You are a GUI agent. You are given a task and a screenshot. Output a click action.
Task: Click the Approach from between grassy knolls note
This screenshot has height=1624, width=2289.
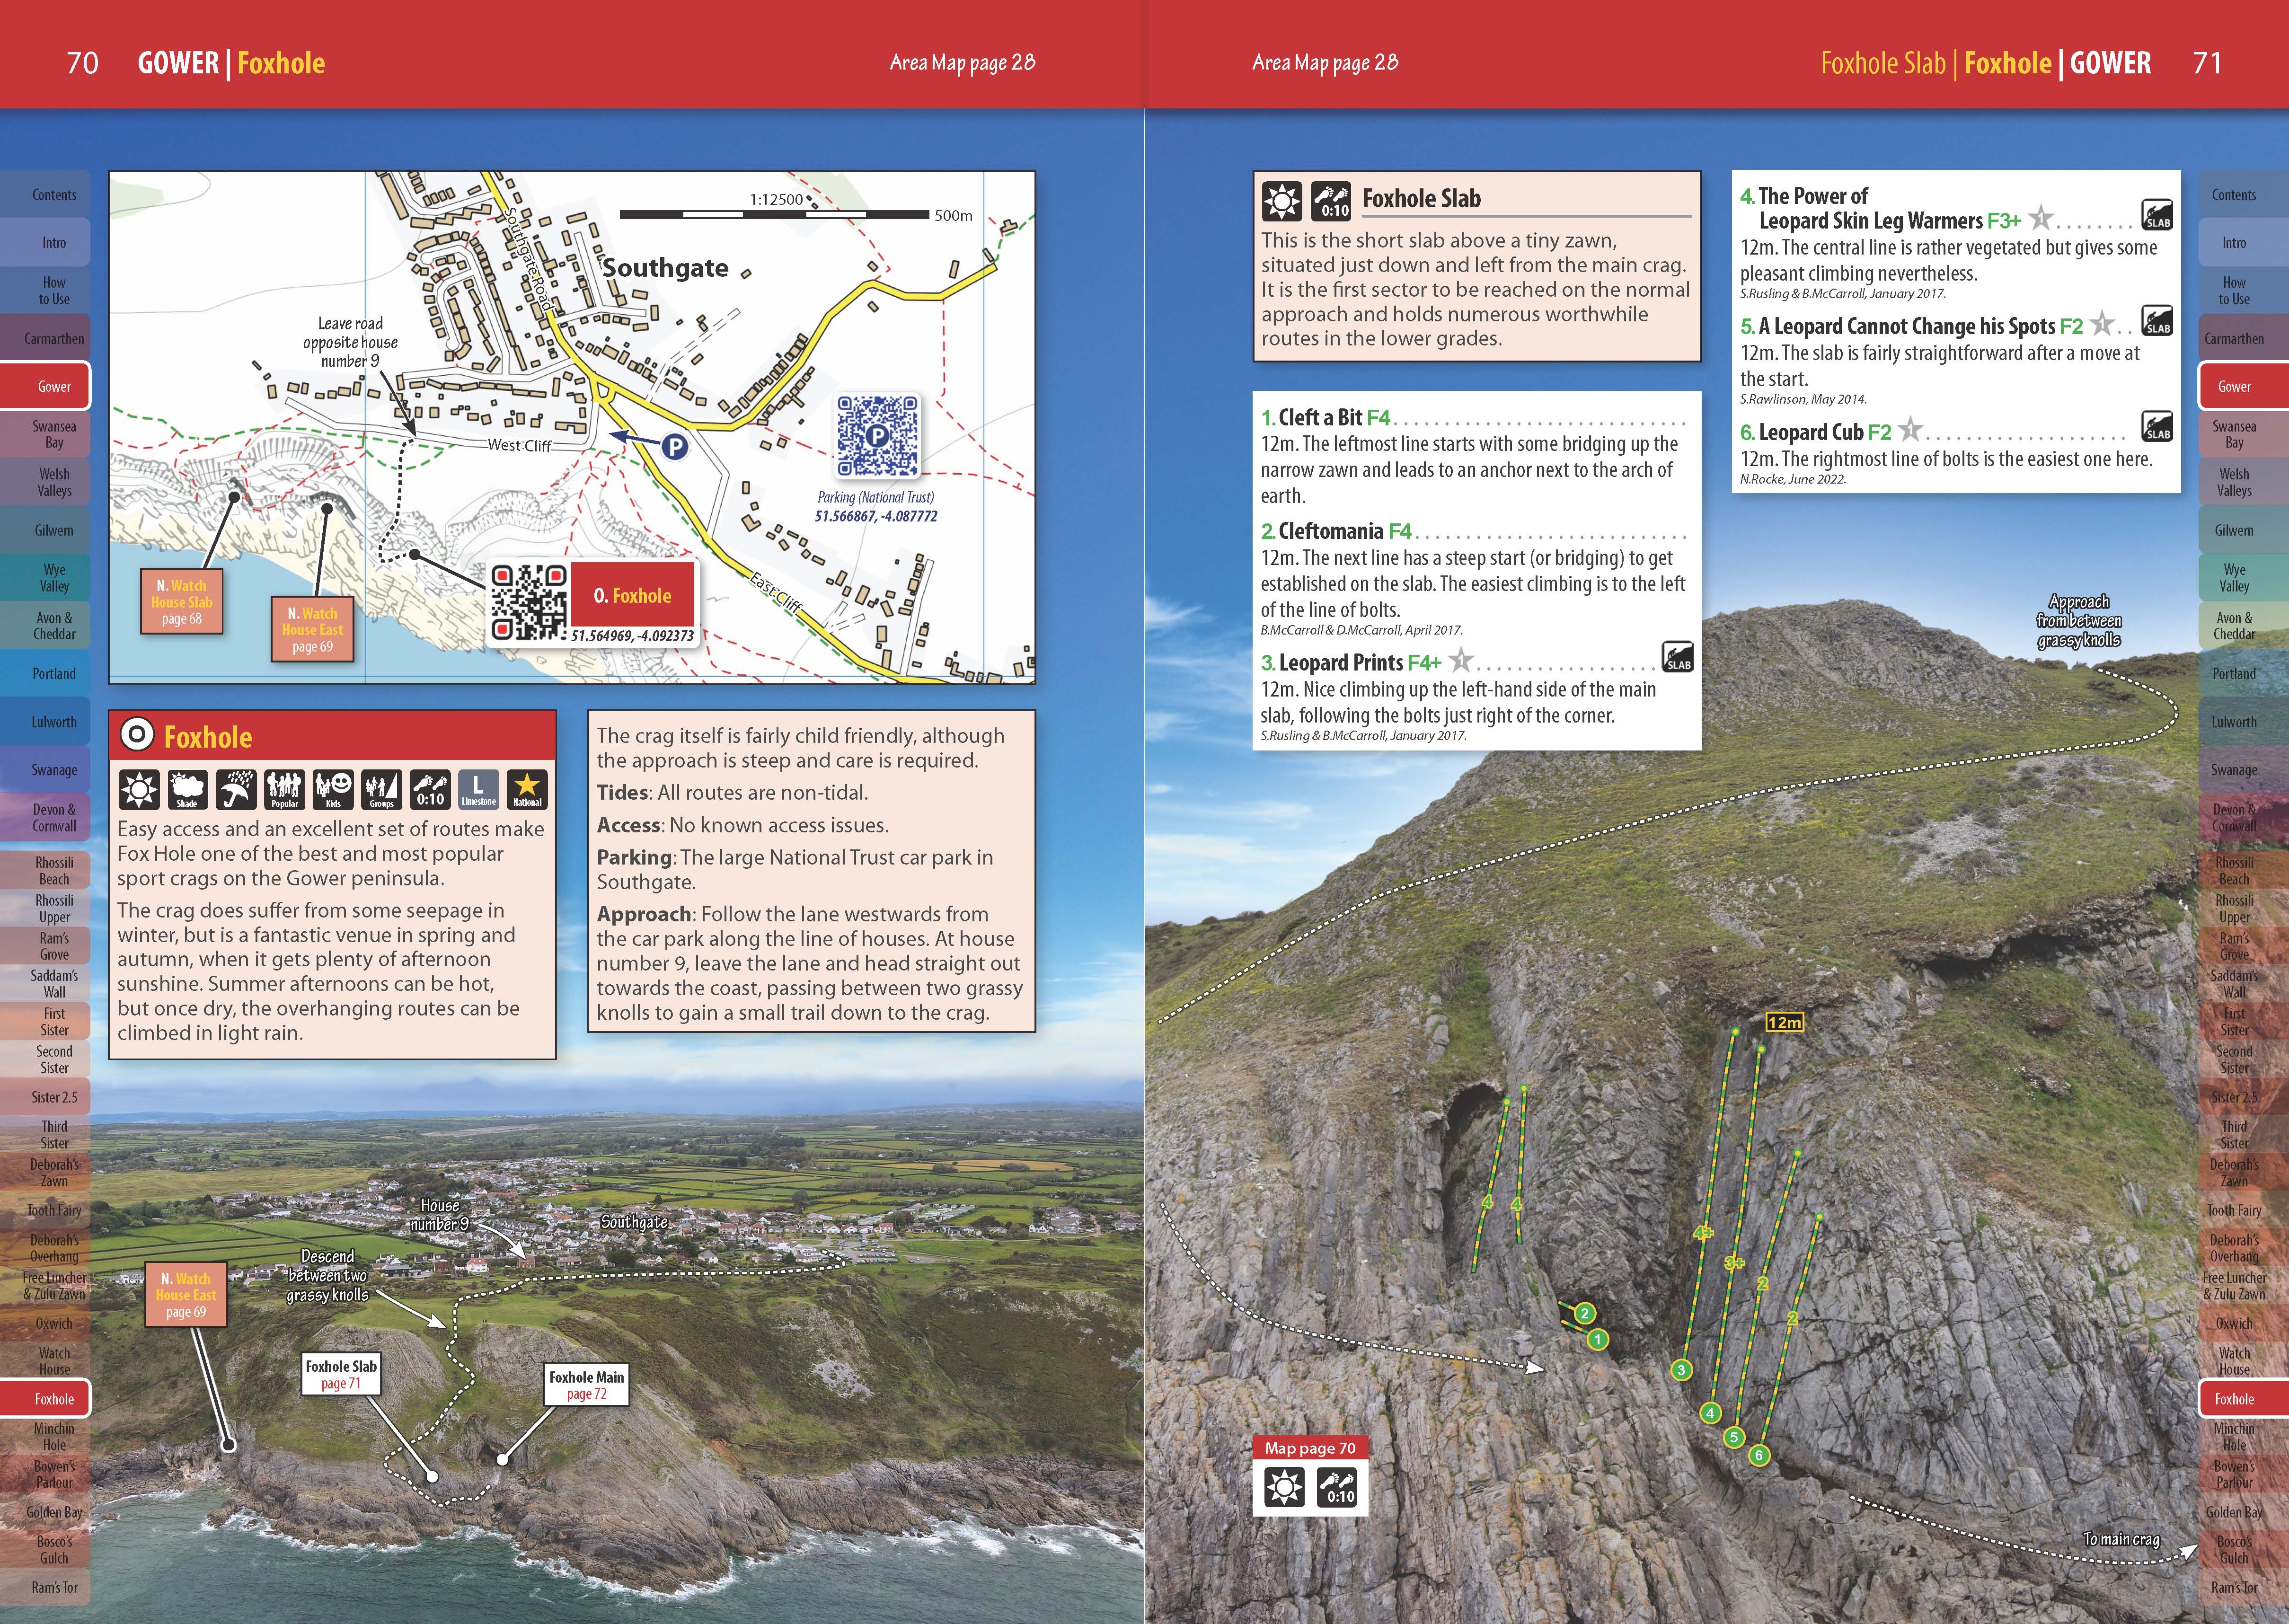click(x=2079, y=621)
